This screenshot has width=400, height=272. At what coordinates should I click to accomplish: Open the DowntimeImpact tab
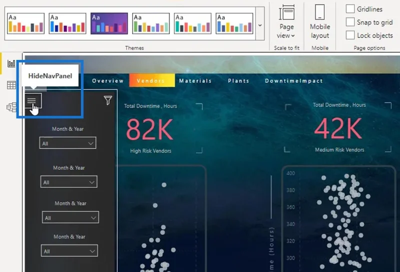point(294,81)
